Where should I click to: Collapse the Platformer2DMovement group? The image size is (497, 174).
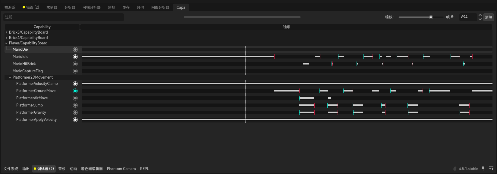tap(10, 77)
